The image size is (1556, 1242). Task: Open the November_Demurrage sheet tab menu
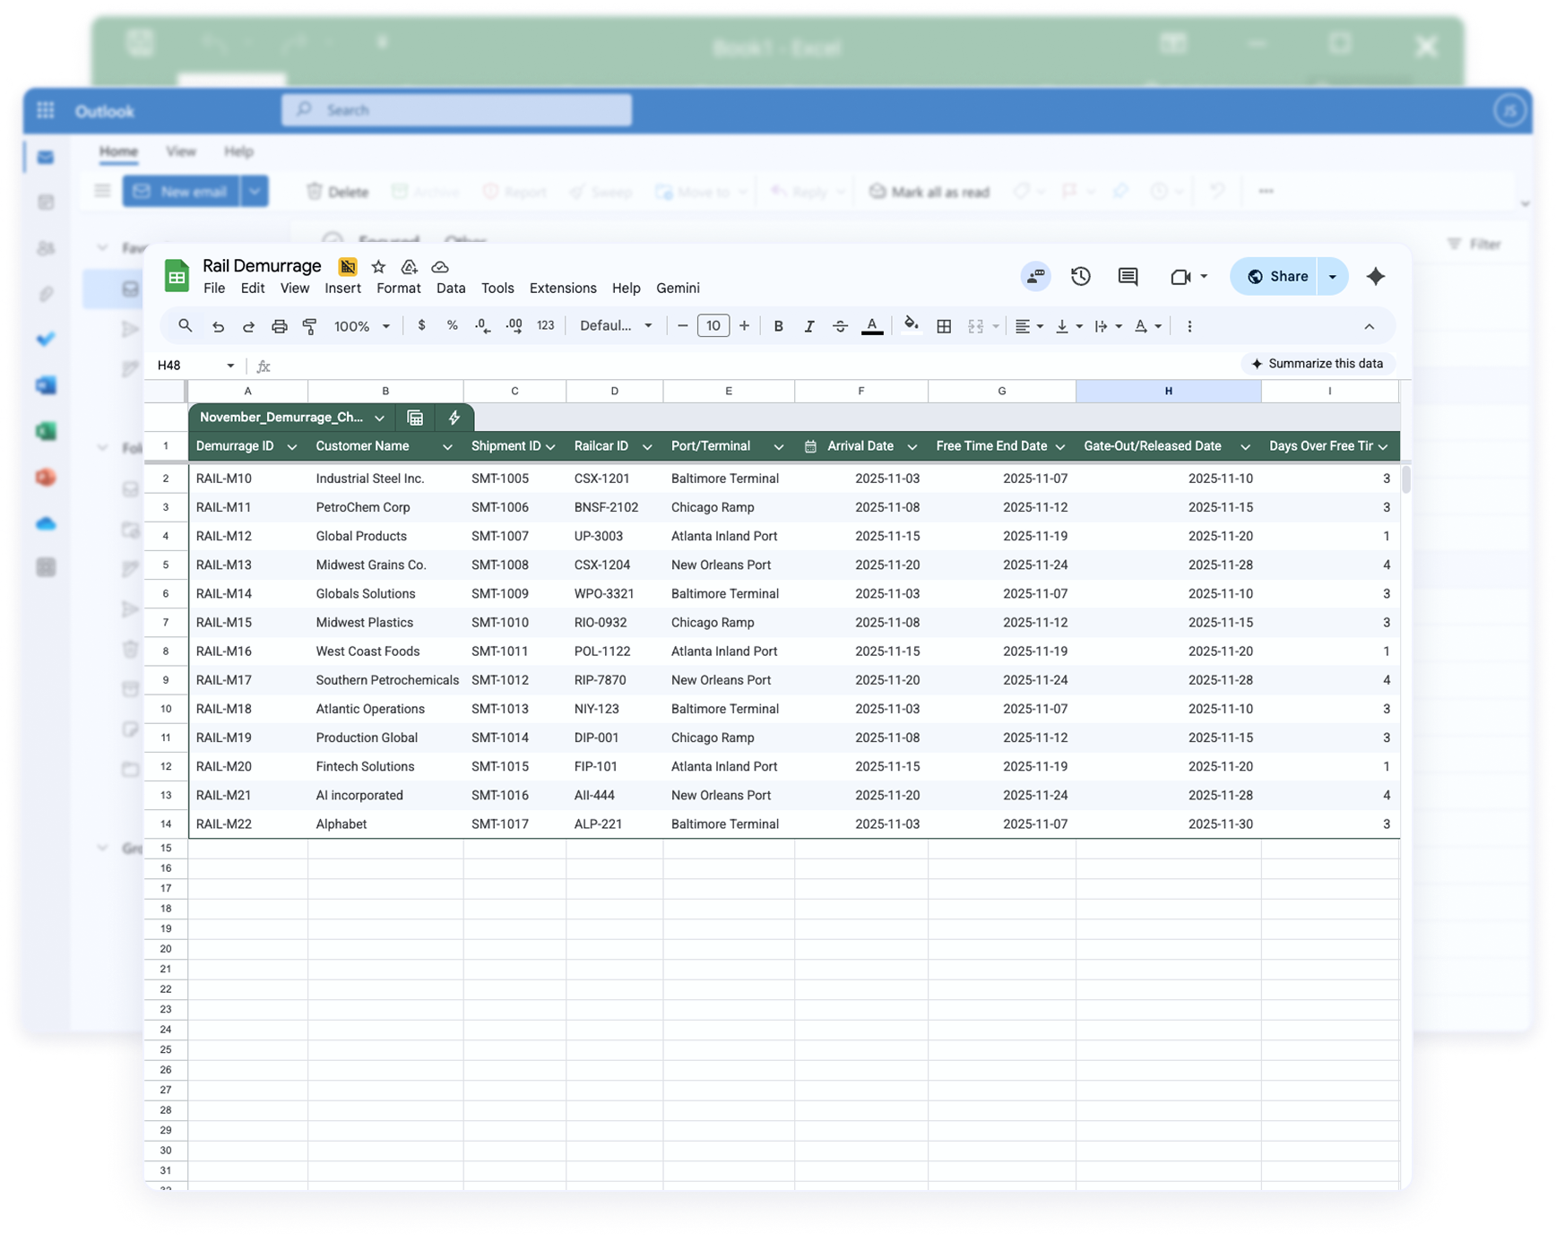379,418
